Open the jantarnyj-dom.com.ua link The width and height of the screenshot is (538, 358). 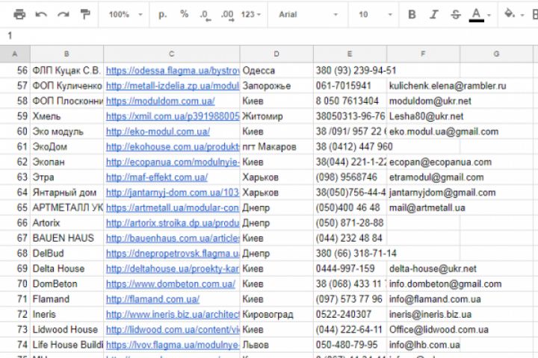click(173, 192)
